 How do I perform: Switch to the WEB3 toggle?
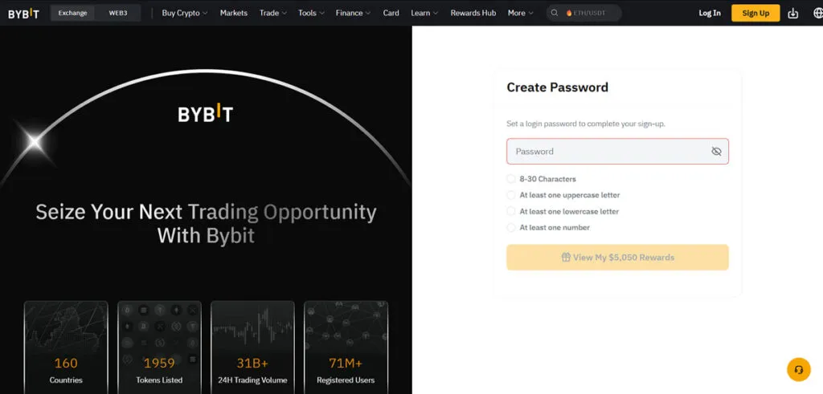tap(117, 13)
